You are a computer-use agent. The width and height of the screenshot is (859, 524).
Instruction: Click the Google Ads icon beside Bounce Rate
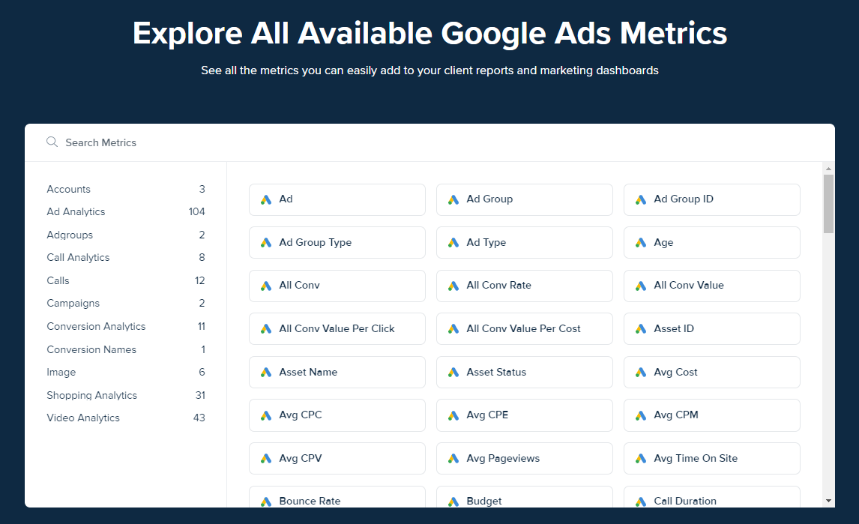point(266,502)
